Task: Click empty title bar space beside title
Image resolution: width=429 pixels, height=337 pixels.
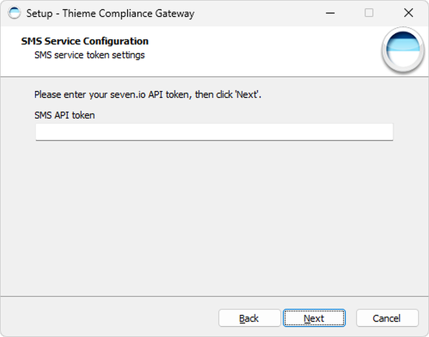Action: click(x=258, y=13)
